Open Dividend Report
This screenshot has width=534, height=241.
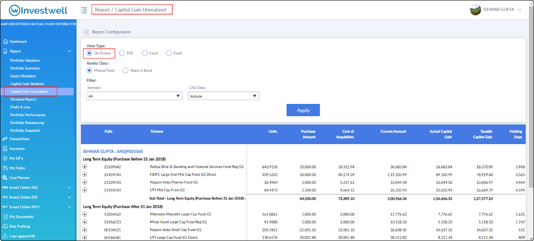point(23,99)
